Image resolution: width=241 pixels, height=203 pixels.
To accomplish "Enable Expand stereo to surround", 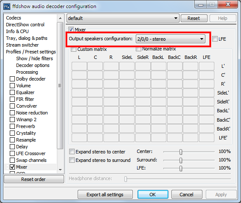I will pos(72,160).
